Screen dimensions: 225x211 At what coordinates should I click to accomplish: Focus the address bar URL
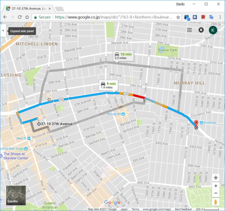[x=113, y=17]
